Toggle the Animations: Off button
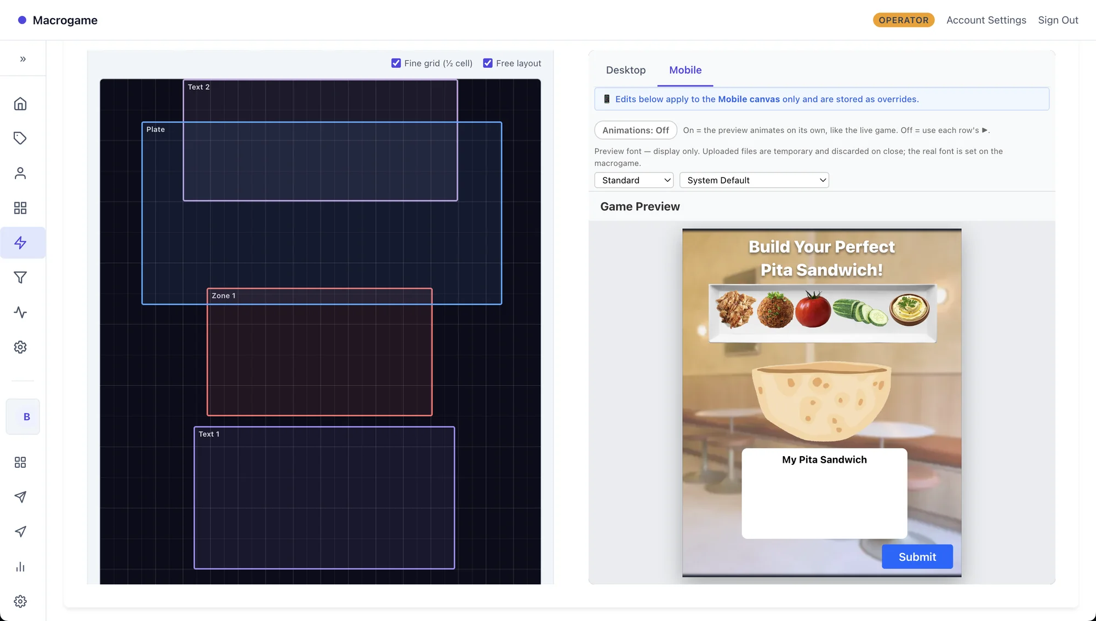1096x621 pixels. 636,130
